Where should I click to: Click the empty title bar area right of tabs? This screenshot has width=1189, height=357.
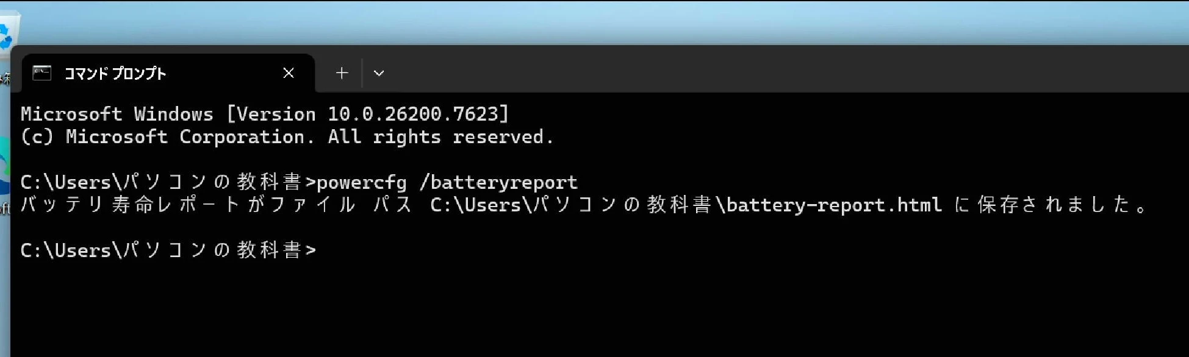[x=732, y=70]
